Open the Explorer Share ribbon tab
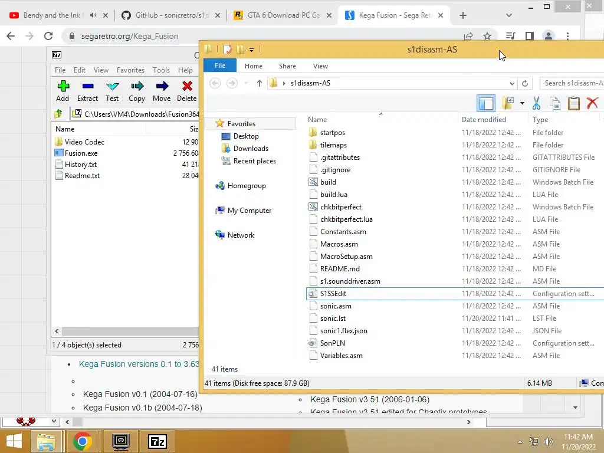Screen dimensions: 604x453 [x=287, y=66]
